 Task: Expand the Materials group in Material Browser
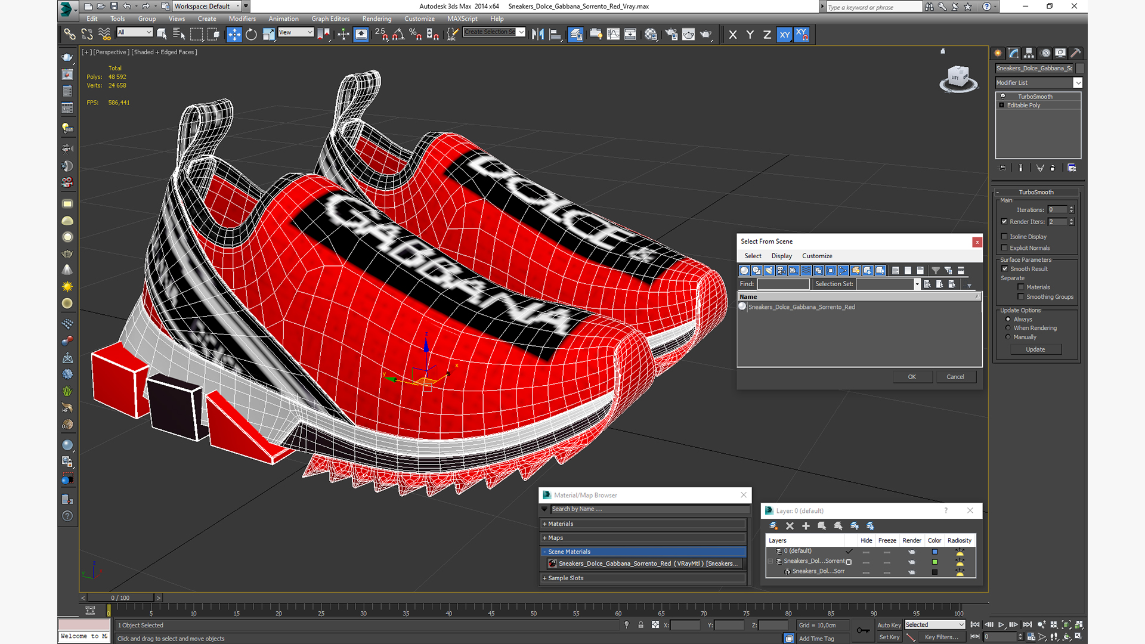pyautogui.click(x=644, y=524)
